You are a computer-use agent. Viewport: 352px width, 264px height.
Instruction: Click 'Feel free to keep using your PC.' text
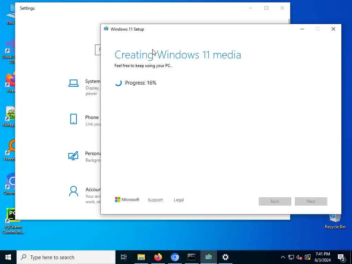143,66
